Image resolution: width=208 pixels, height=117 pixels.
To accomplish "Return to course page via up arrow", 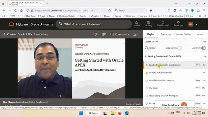I will [x=4, y=34].
